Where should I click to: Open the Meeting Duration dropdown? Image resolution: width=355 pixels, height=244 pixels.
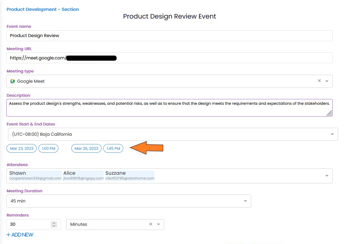point(245,201)
